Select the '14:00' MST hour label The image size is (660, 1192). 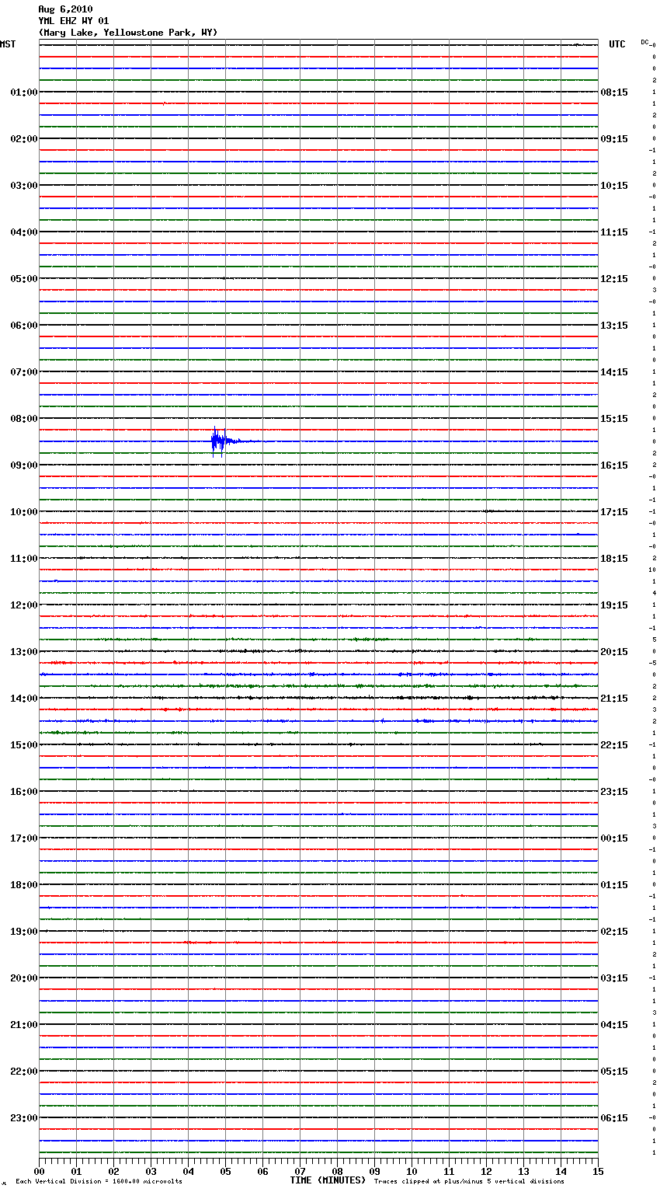point(24,699)
